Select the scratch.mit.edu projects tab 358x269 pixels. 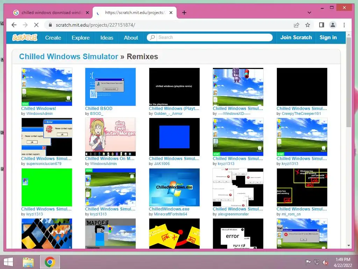135,13
